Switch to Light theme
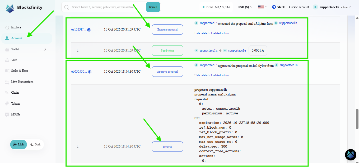This screenshot has height=167, width=359. [x=18, y=145]
